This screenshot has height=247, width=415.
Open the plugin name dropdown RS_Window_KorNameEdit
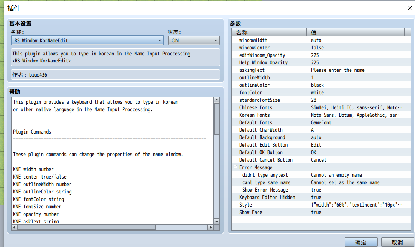tap(87, 40)
